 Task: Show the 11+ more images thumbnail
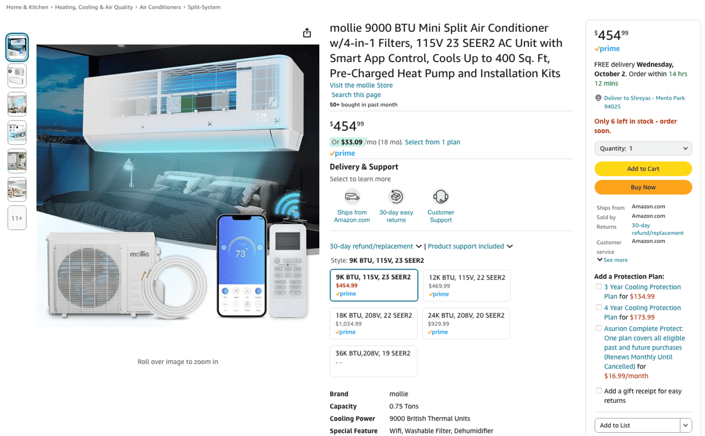[x=17, y=218]
